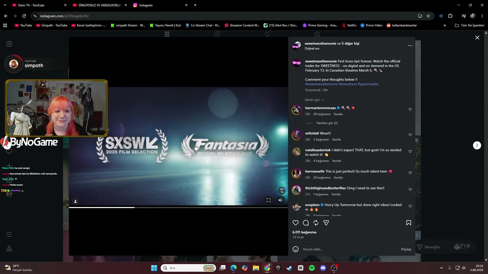The height and width of the screenshot is (274, 488).
Task: Open the Prime Video bookmark
Action: coord(371,25)
